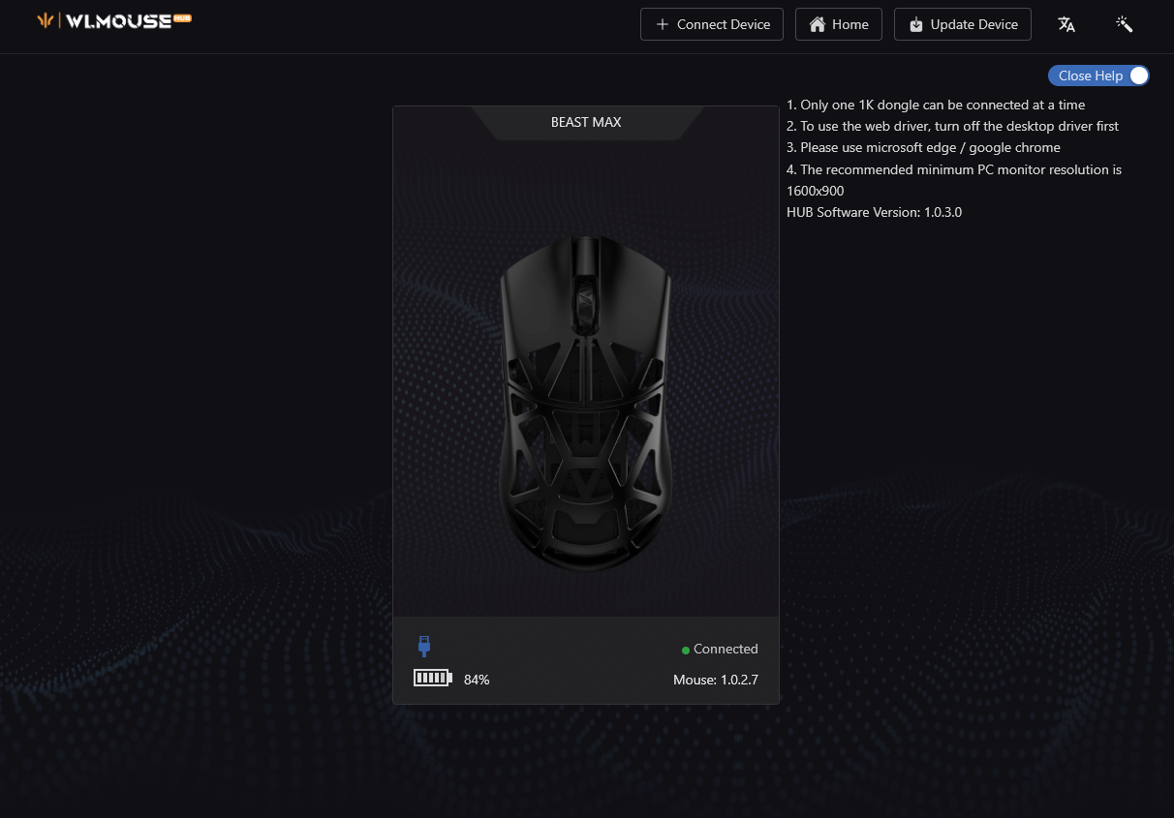Click the plus icon beside Connect Device
Viewport: 1174px width, 818px height.
pyautogui.click(x=663, y=24)
